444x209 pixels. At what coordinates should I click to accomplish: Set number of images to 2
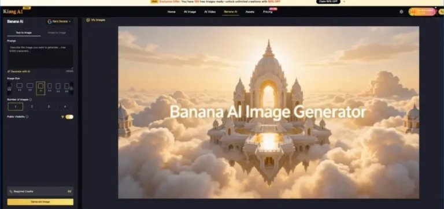[32, 107]
